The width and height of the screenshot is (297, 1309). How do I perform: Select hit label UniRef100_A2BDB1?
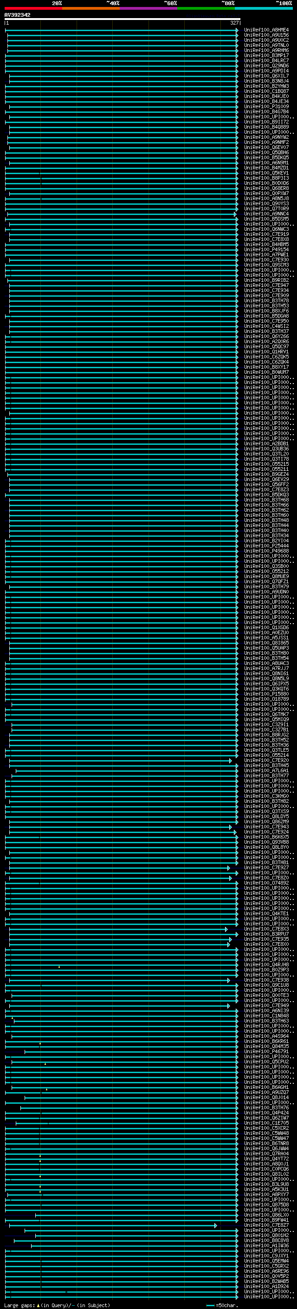(x=266, y=443)
